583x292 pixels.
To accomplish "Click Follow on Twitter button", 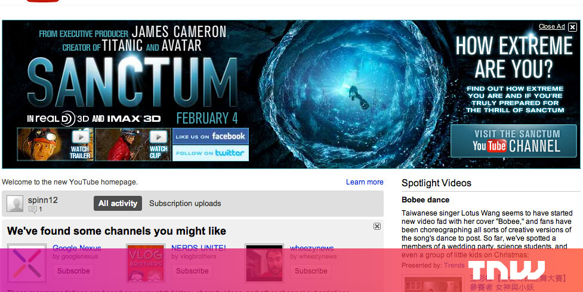I will point(211,153).
